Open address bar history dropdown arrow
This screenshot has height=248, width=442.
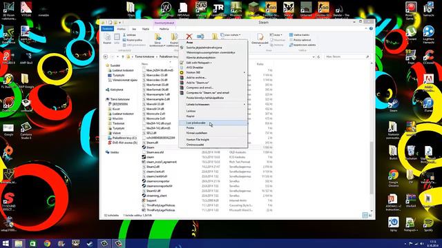(x=314, y=56)
